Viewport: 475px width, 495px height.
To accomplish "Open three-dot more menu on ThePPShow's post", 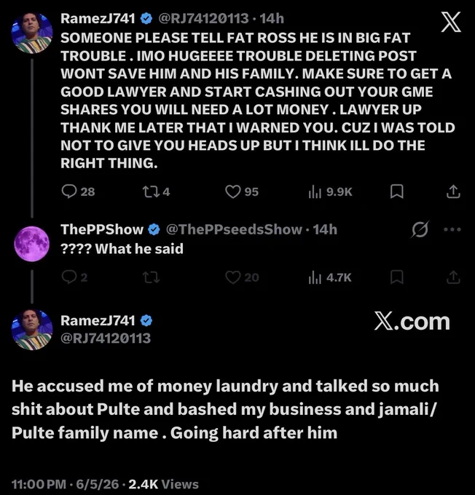I will pyautogui.click(x=452, y=229).
